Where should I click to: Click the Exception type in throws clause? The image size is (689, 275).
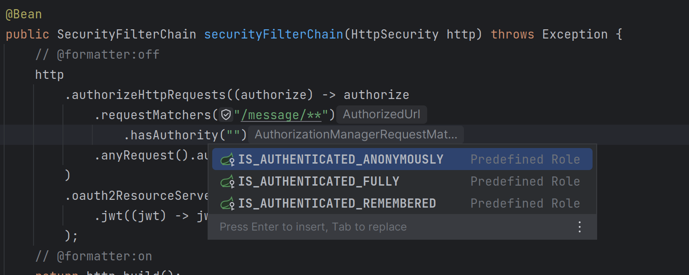[575, 34]
